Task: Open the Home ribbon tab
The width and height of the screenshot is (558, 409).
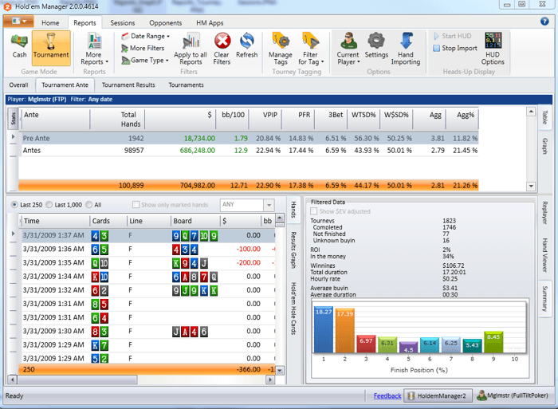Action: (50, 23)
